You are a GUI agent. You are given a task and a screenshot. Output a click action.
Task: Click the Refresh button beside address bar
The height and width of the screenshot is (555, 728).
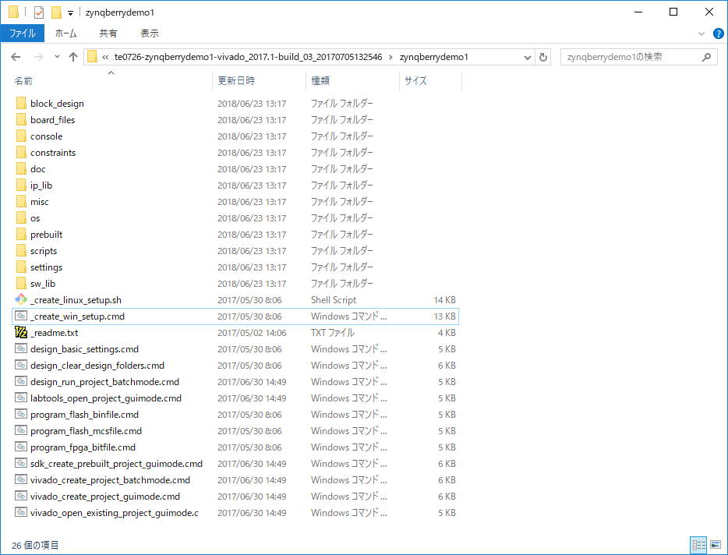coord(543,57)
